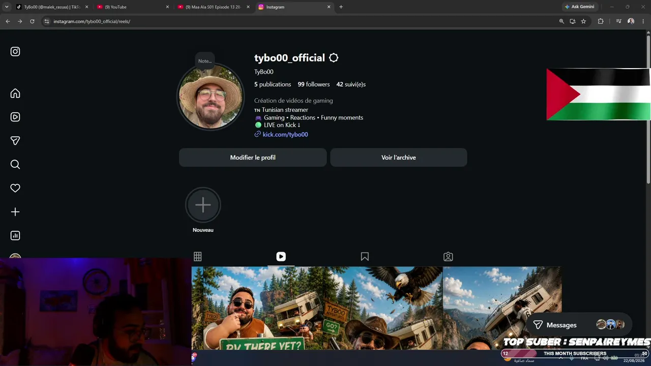This screenshot has height=366, width=651.
Task: Open direct messages paper-plane sidebar icon
Action: tap(15, 141)
